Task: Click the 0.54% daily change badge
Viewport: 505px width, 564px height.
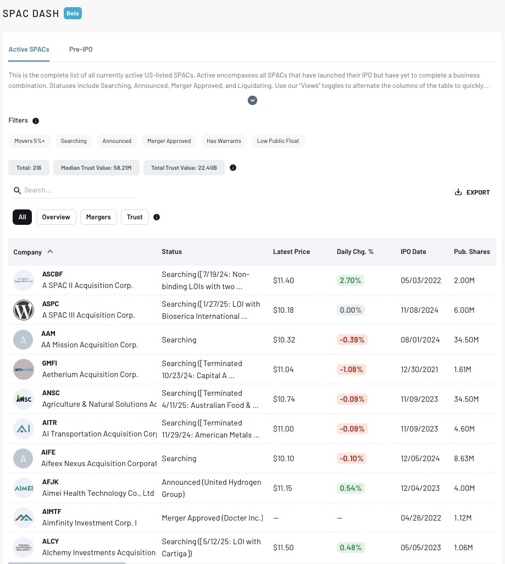Action: (351, 488)
